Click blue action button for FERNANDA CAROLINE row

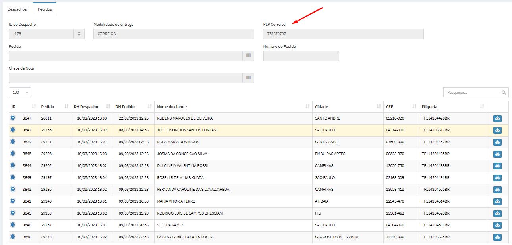coord(497,190)
